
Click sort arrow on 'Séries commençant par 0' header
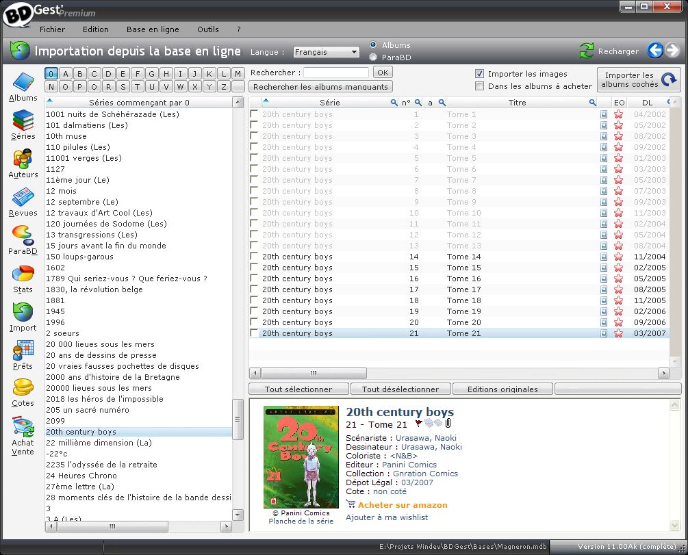[49, 101]
